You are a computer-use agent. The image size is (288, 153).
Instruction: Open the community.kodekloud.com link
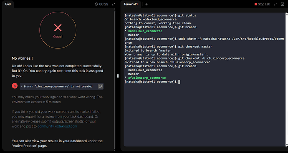pos(57,126)
